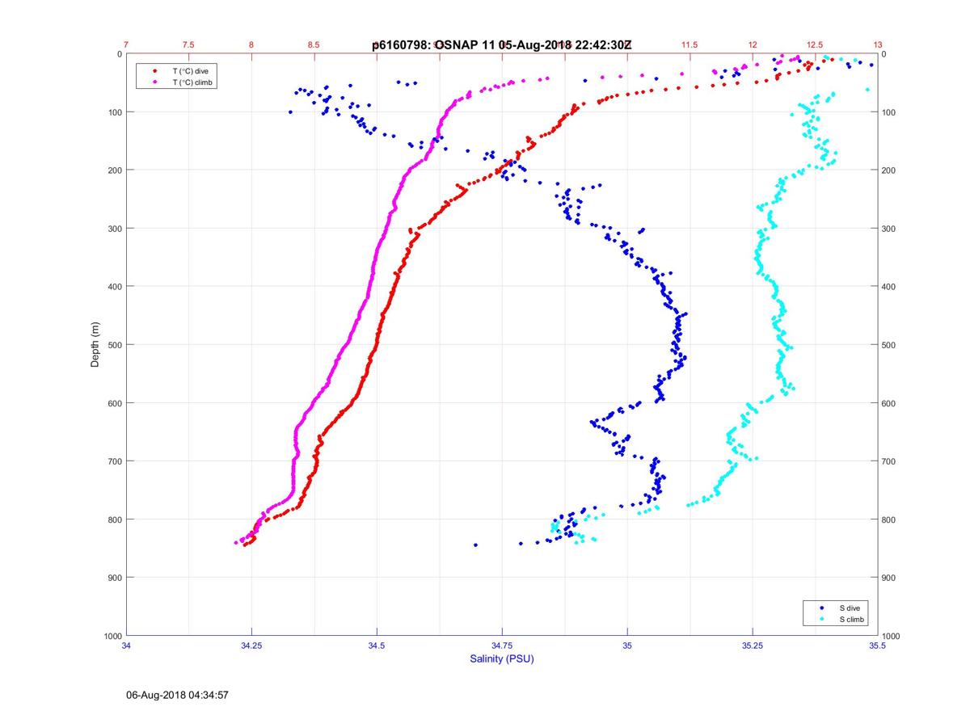This screenshot has height=715, width=970.
Task: Click the blue marker beside S dive
Action: point(822,607)
